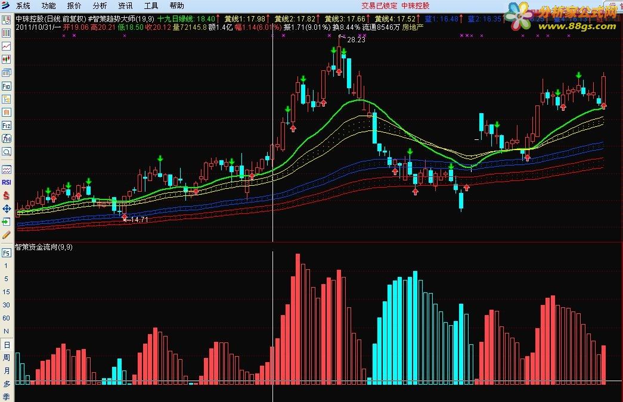
Task: Select the pencil drawing tool icon
Action: [7, 235]
